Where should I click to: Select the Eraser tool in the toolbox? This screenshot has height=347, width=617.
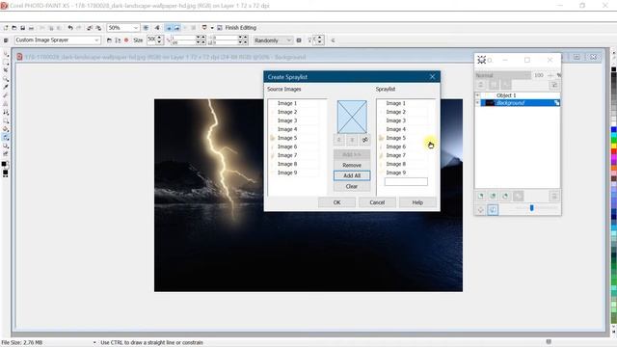(6, 95)
